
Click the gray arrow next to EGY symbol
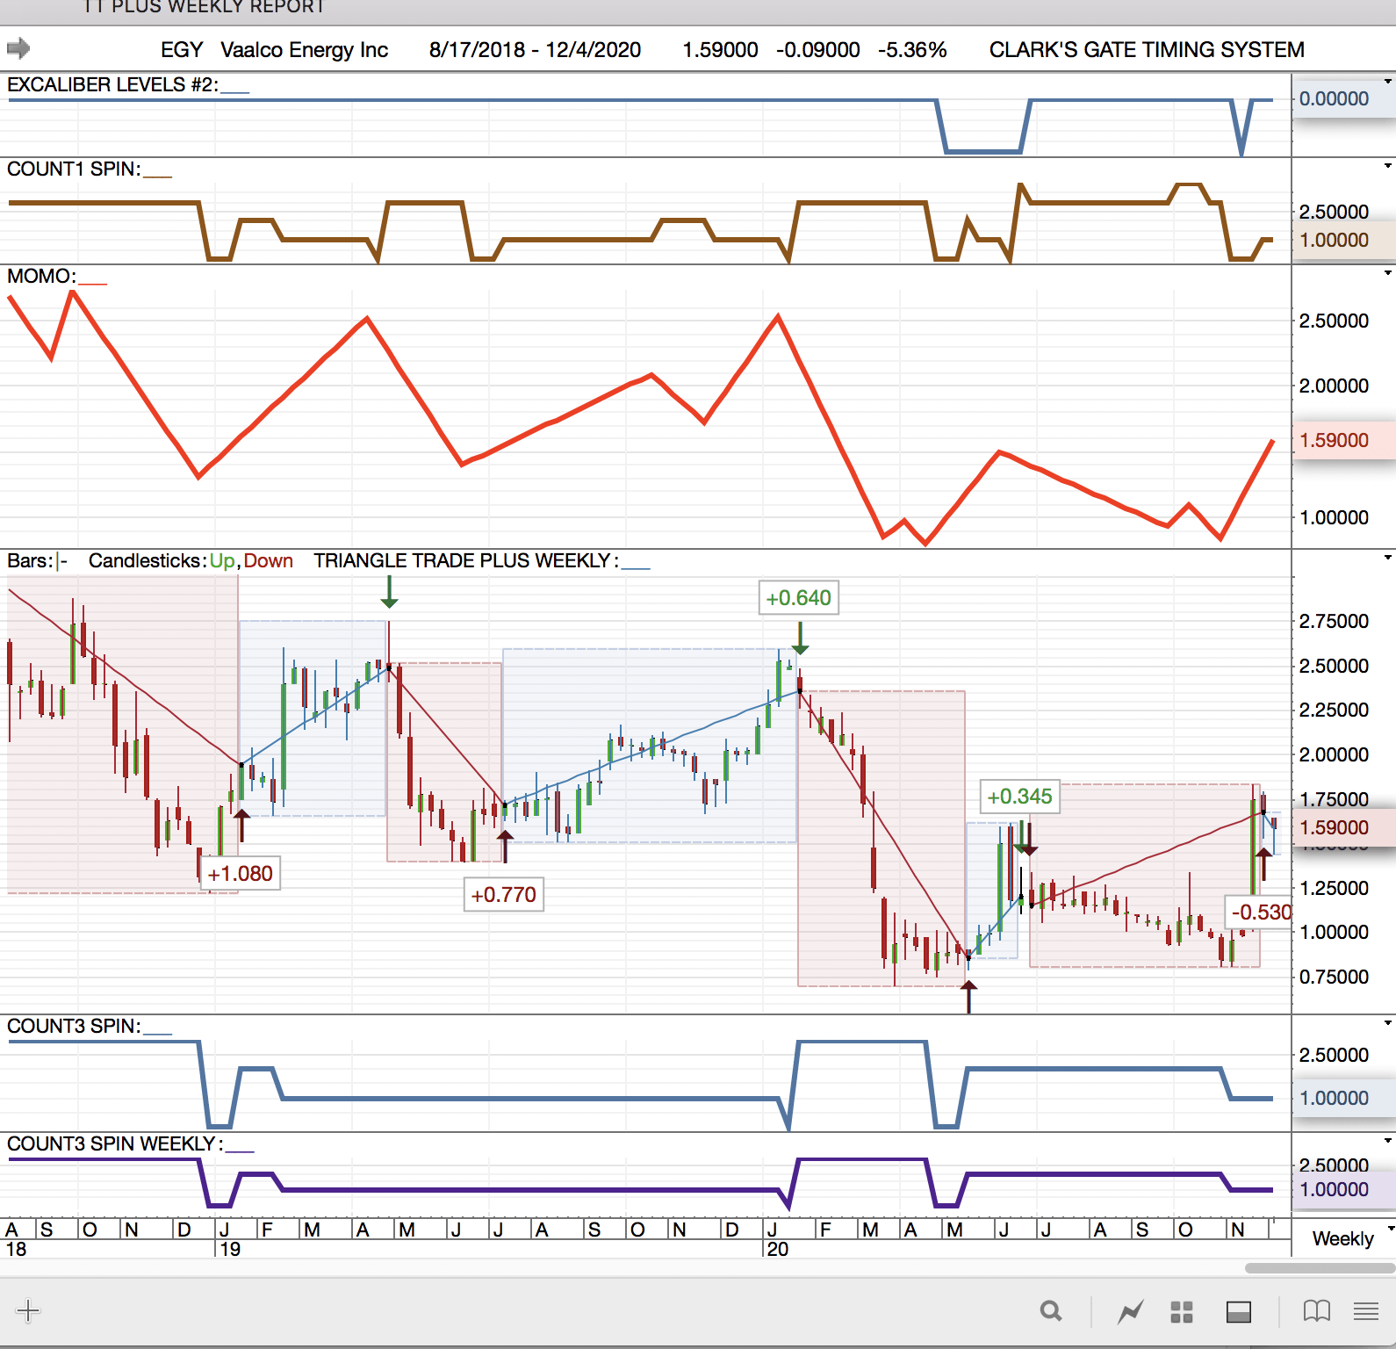(x=18, y=48)
